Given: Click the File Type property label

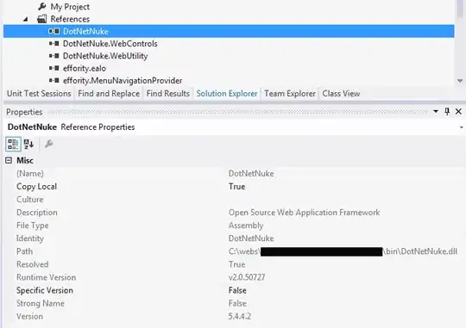Looking at the screenshot, I should coord(33,226).
